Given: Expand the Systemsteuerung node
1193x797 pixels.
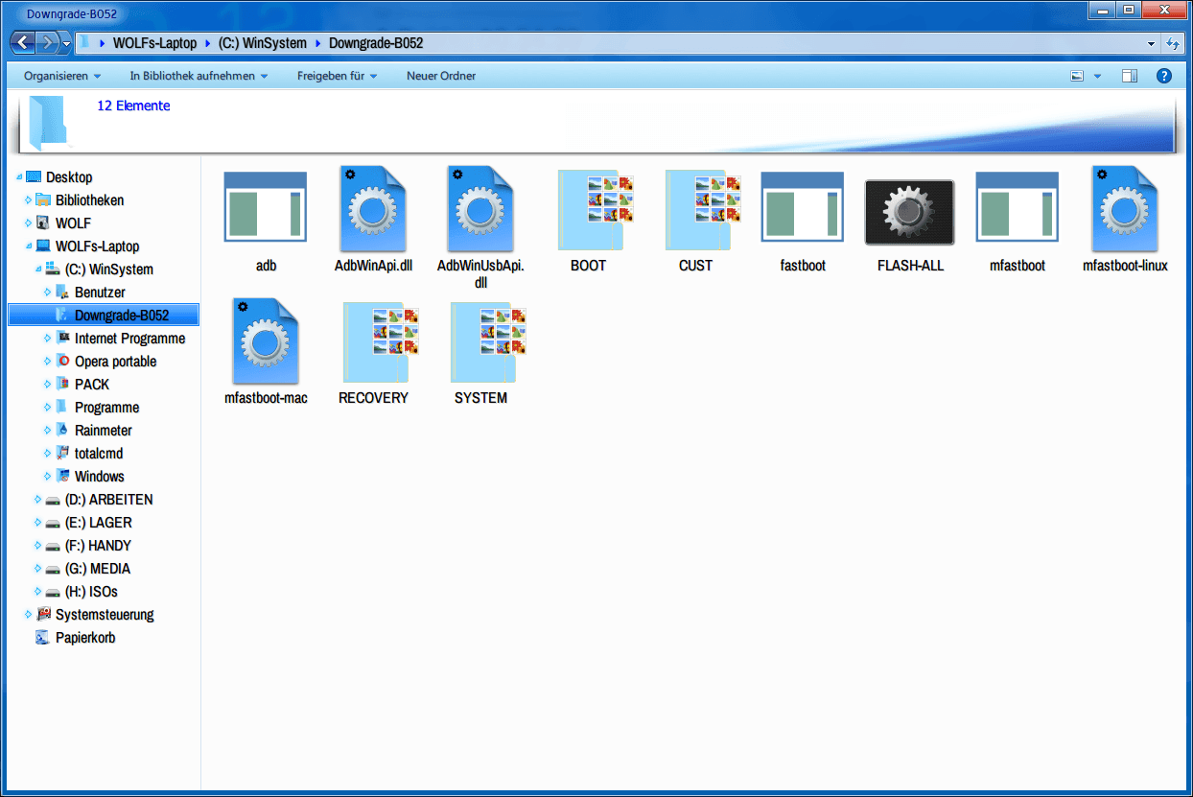Looking at the screenshot, I should tap(29, 615).
